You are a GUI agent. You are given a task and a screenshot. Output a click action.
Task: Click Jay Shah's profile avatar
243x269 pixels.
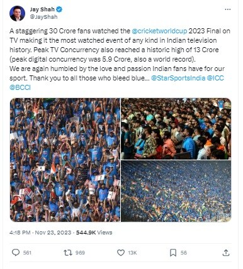(x=17, y=13)
